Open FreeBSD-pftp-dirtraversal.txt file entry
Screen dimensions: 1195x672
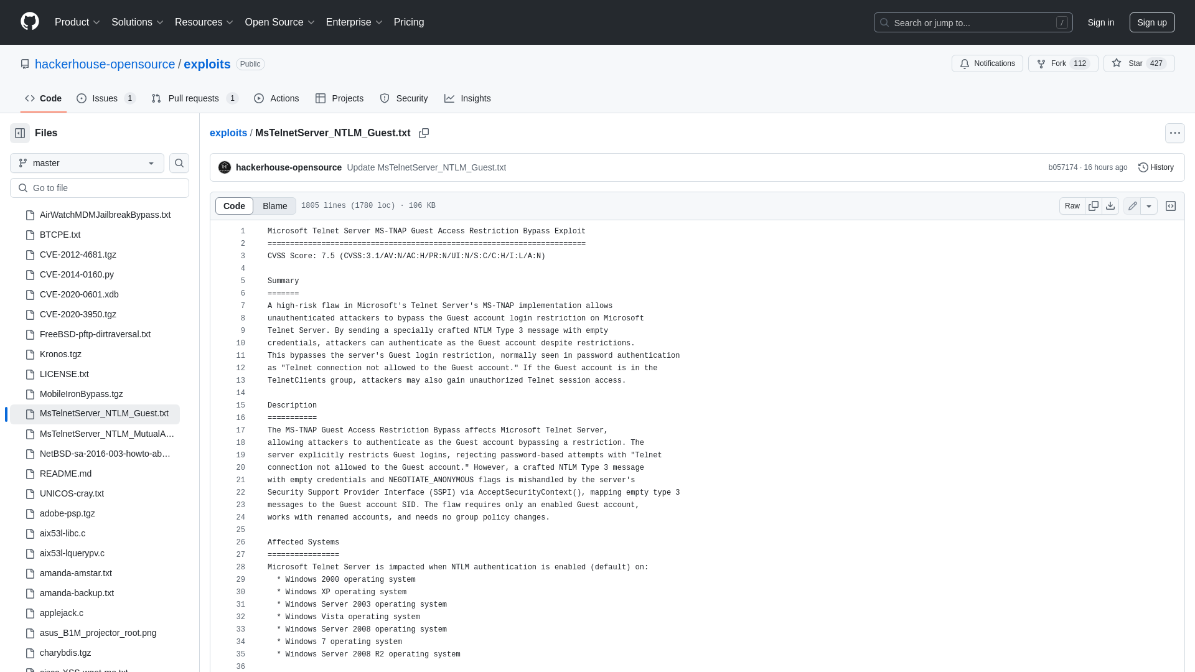point(95,334)
